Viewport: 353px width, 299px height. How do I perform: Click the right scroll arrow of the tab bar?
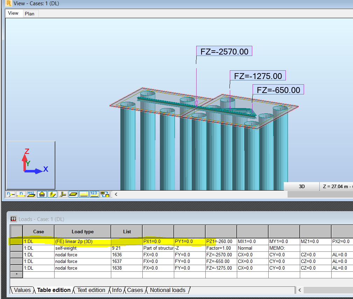pos(299,290)
